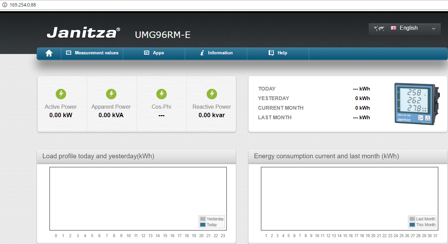Click the Last Month legend color swatch
Image resolution: width=448 pixels, height=244 pixels.
[412, 219]
